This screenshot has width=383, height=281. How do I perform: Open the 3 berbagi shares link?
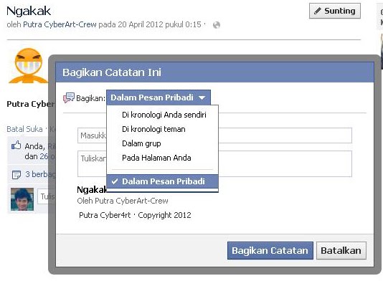pyautogui.click(x=40, y=174)
